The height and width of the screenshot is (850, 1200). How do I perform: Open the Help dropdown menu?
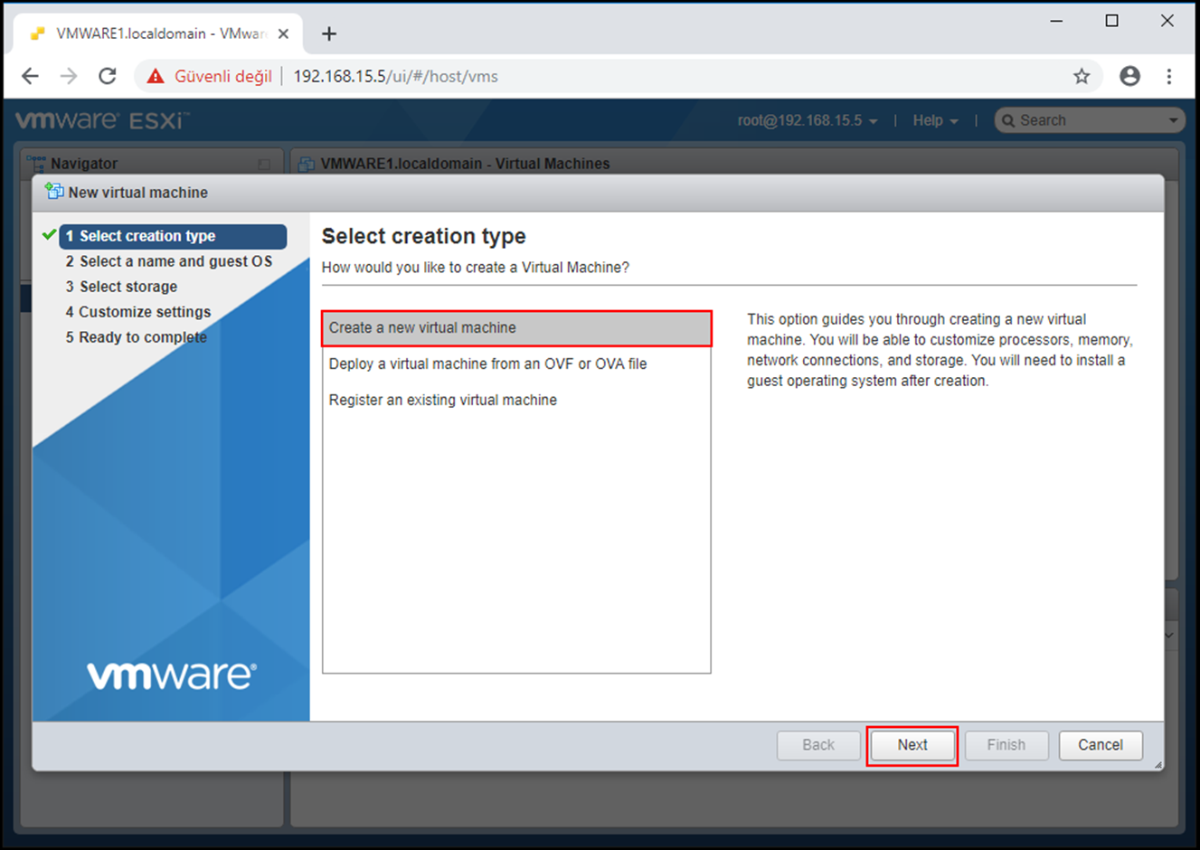click(936, 120)
